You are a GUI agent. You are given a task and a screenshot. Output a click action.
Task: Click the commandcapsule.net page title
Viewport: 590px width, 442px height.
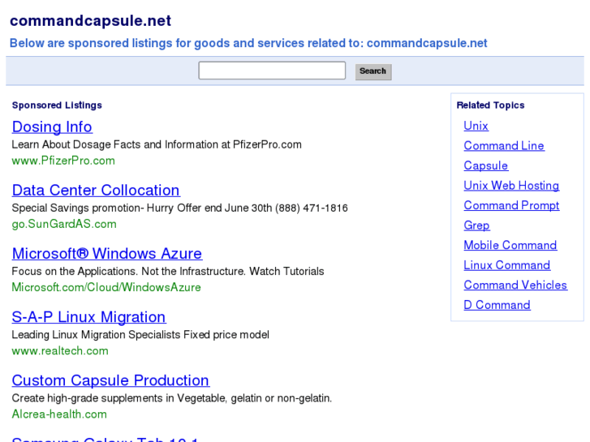click(90, 21)
